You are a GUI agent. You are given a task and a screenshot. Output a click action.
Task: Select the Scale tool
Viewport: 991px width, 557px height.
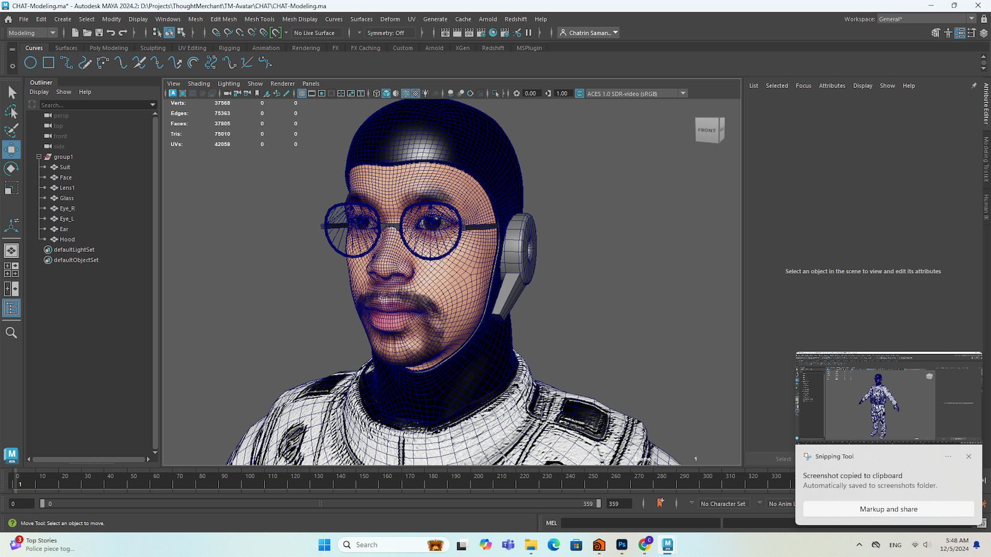(x=11, y=188)
